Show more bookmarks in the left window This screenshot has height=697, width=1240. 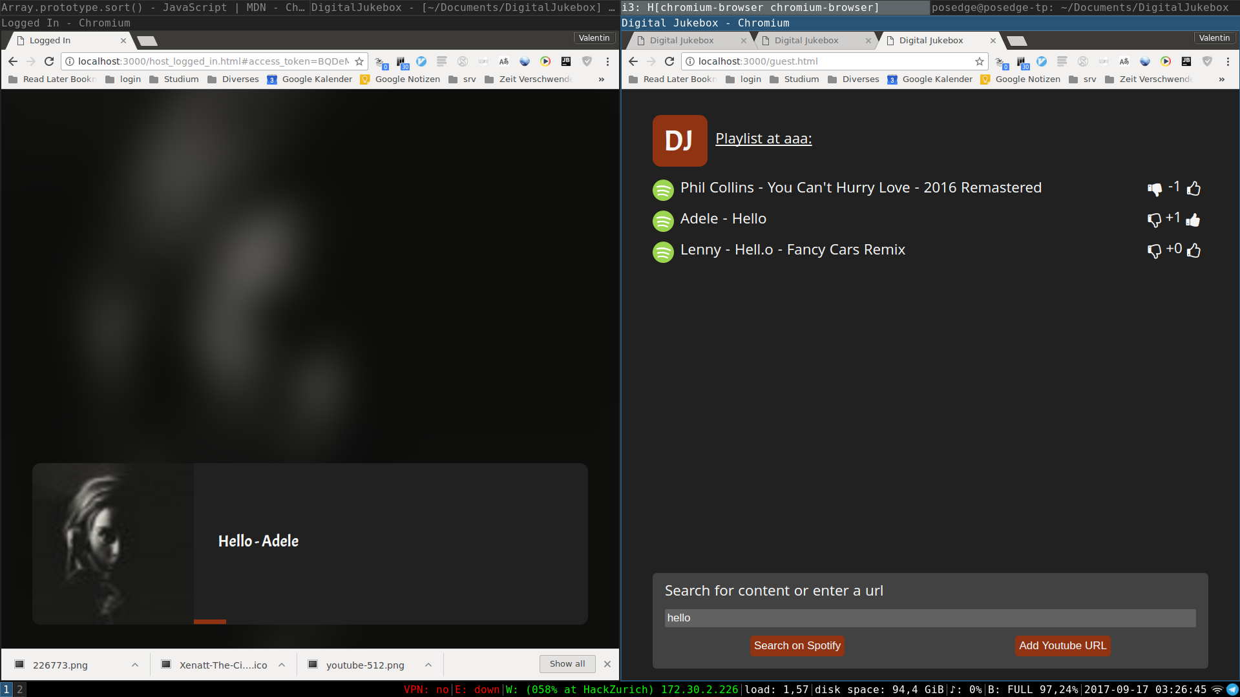click(602, 79)
